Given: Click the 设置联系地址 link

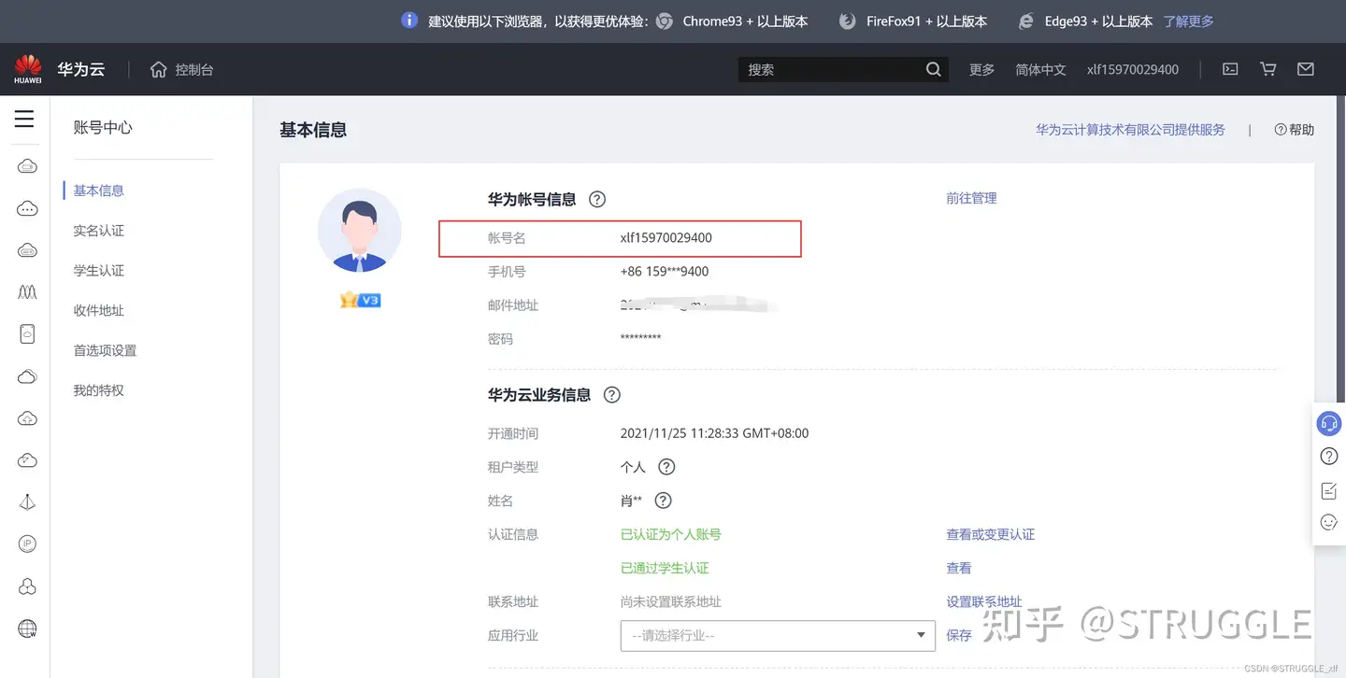Looking at the screenshot, I should [x=984, y=601].
